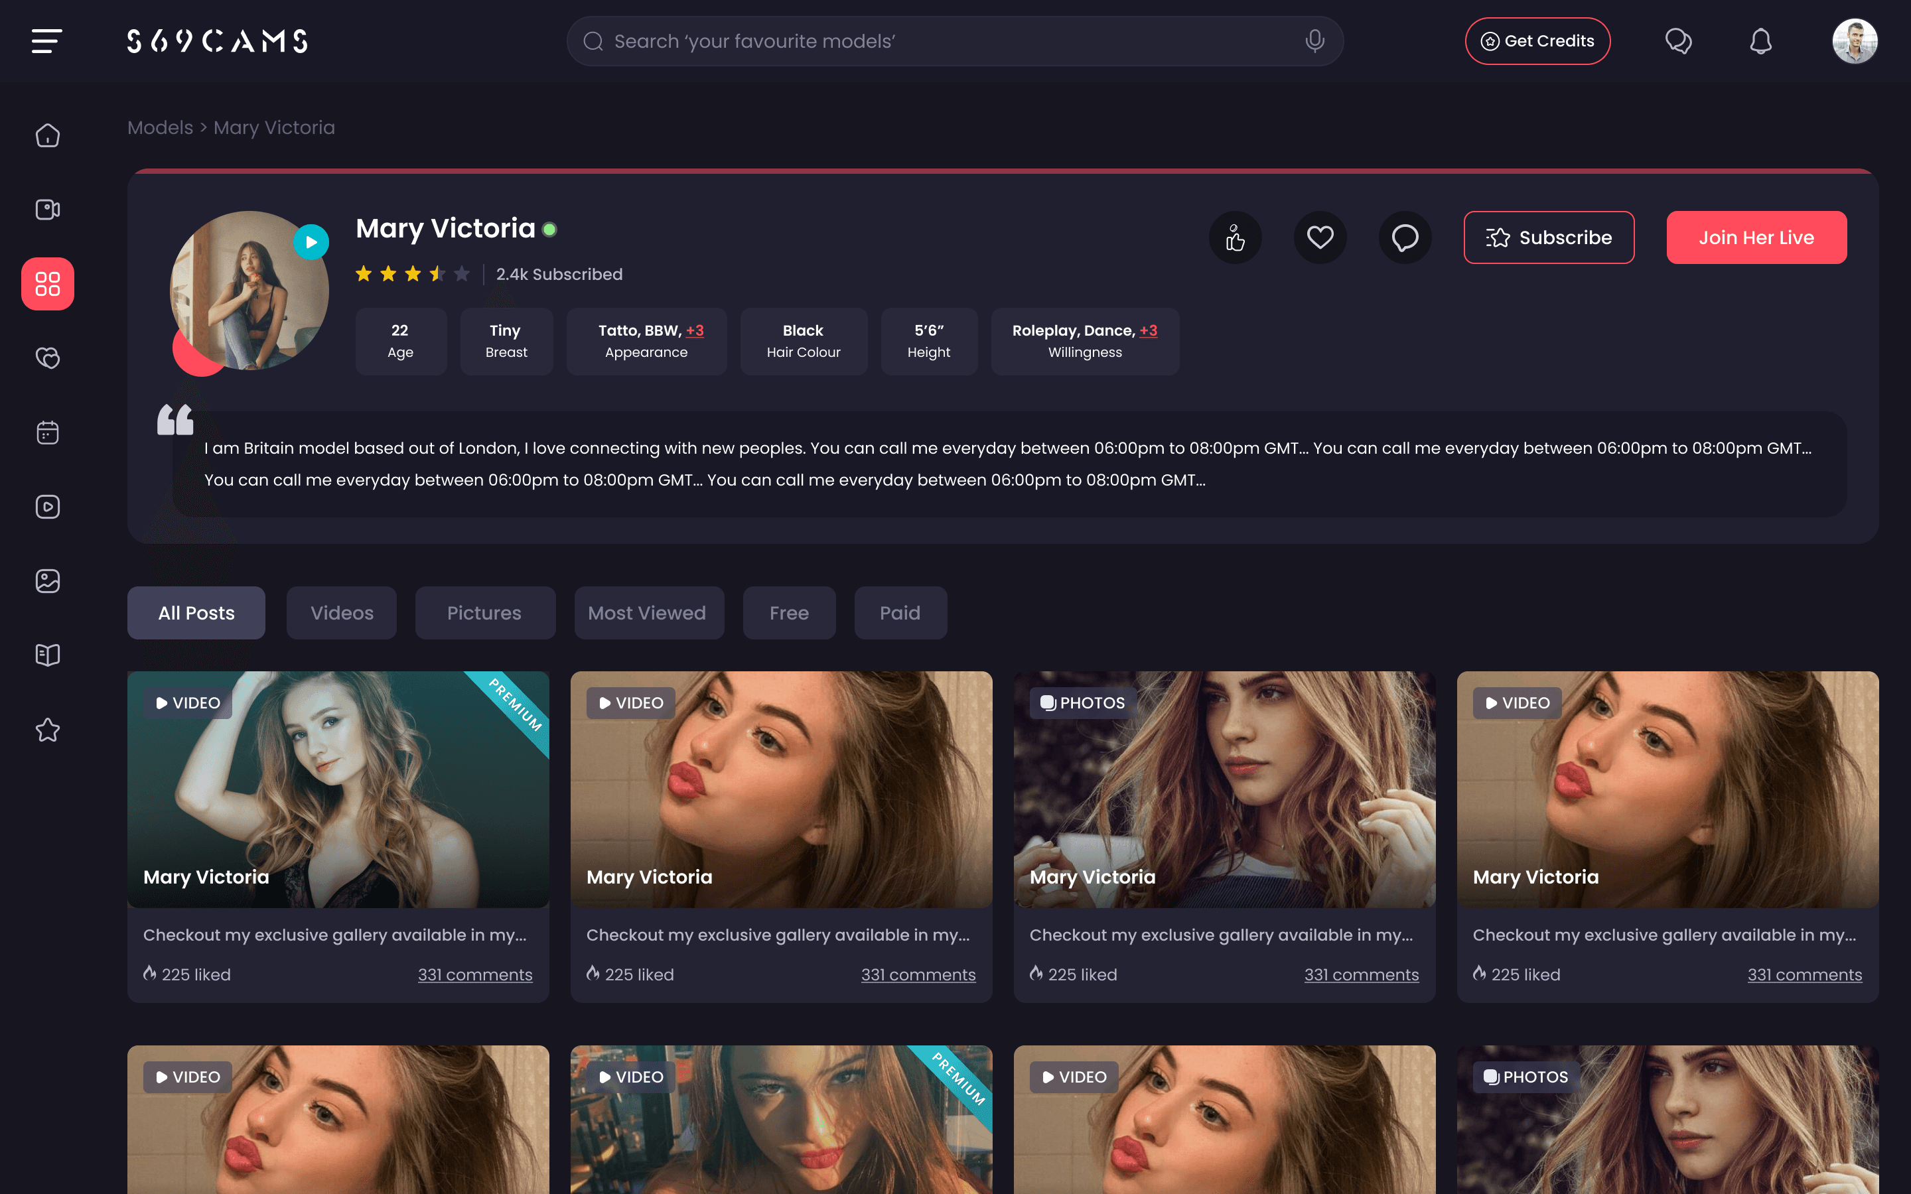Select the live cams camera icon
Screen dimensions: 1911x1194
[x=47, y=209]
